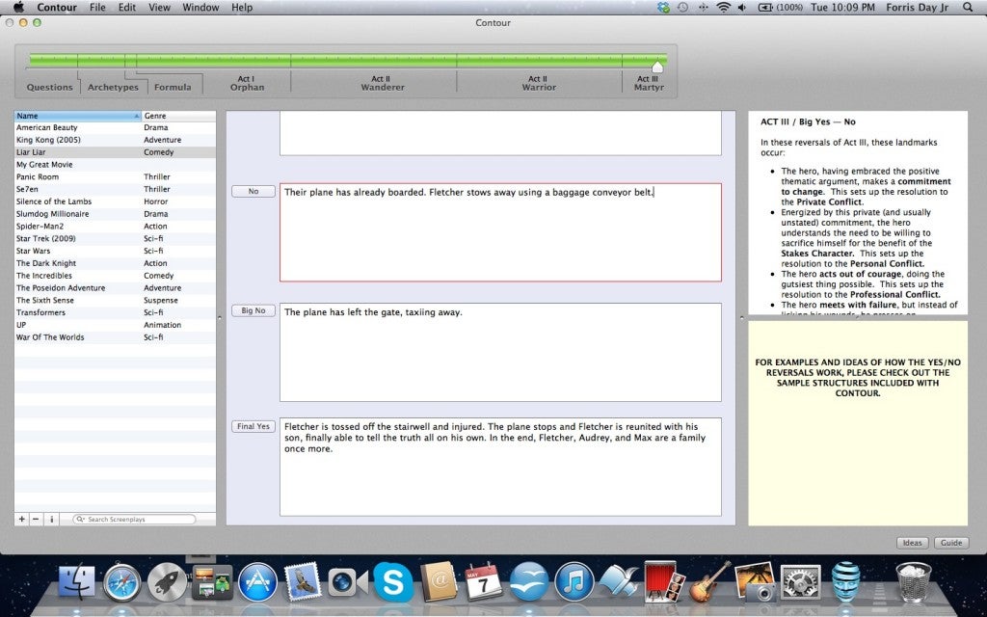Add a new screenplay with plus button
The height and width of the screenshot is (617, 987).
tap(22, 520)
